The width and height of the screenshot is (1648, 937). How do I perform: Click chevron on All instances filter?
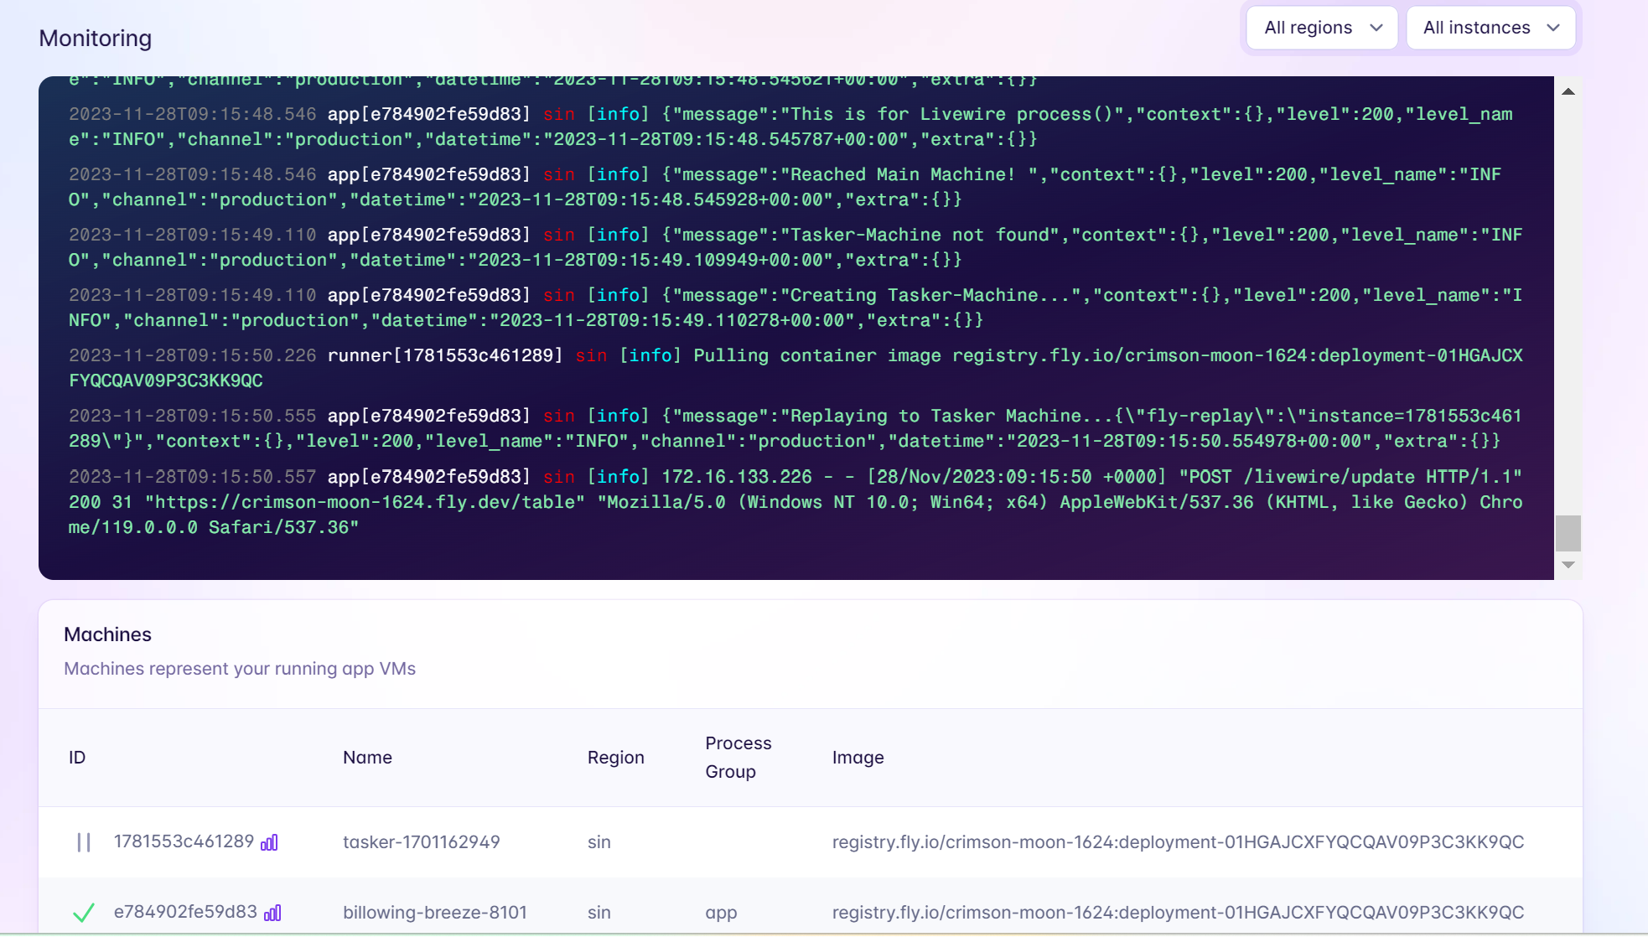(1553, 28)
